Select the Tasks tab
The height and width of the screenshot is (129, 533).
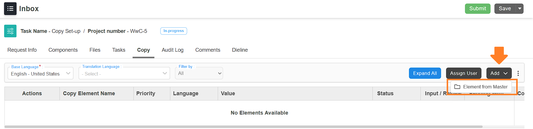[x=119, y=50]
